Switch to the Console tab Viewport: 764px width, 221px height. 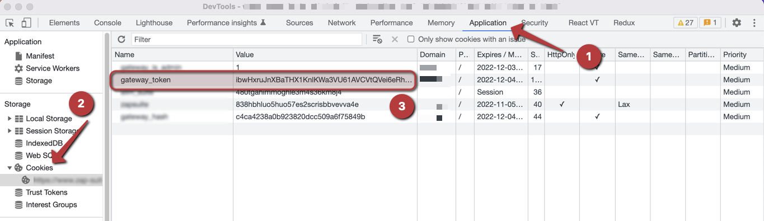point(107,23)
